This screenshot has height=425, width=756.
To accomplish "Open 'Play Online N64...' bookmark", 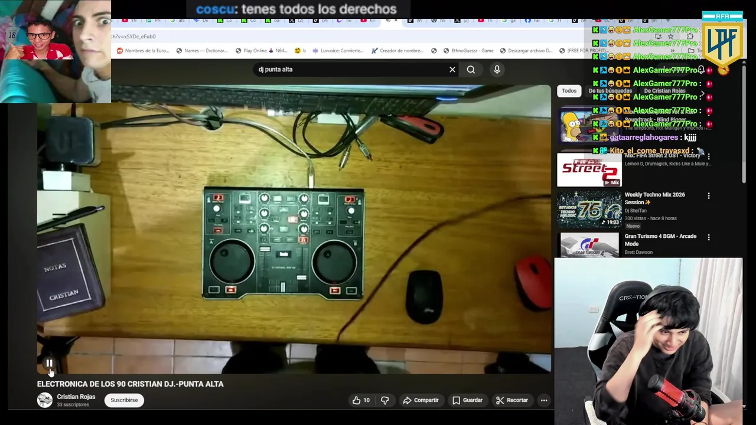I will (260, 51).
